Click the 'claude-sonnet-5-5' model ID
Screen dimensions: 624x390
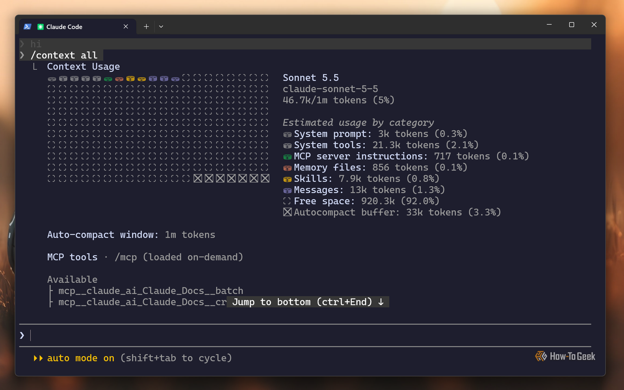[x=330, y=89]
